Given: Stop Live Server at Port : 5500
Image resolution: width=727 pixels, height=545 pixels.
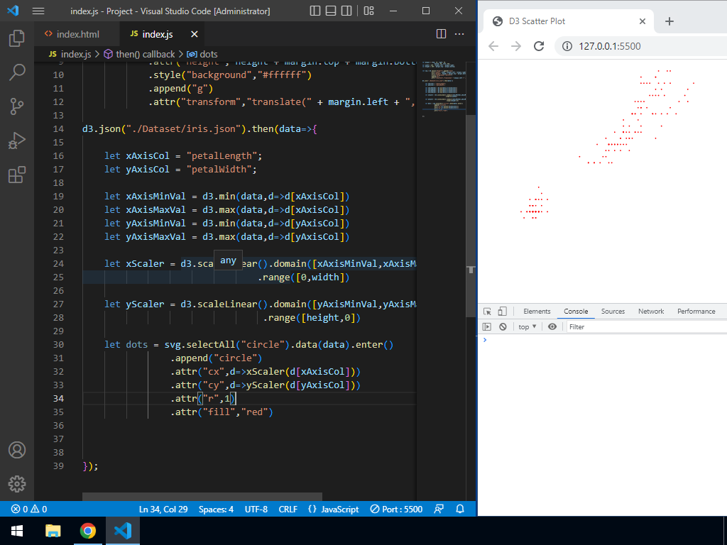Looking at the screenshot, I should [396, 509].
